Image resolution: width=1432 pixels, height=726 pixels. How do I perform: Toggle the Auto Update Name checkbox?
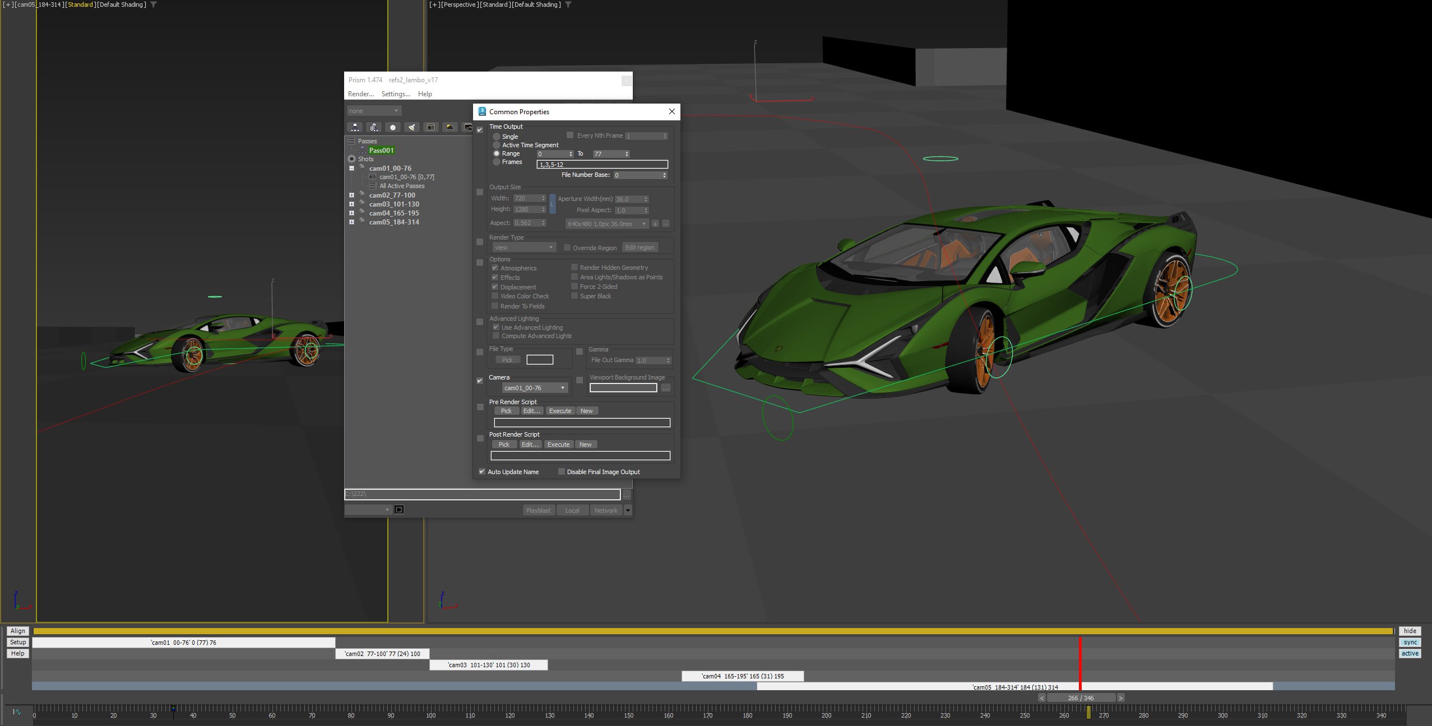pos(481,472)
